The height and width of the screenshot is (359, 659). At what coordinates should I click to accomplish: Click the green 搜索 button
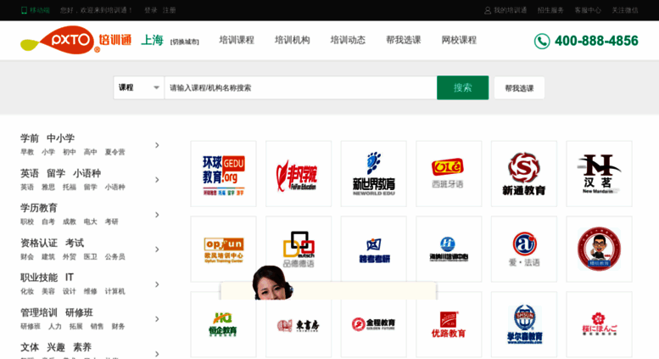463,87
